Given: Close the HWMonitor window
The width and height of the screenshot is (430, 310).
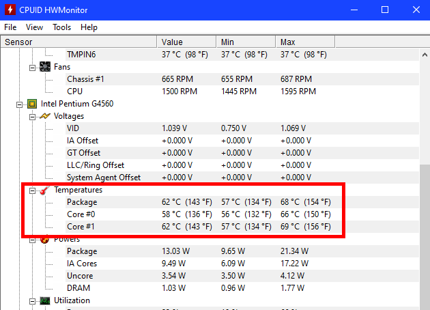Looking at the screenshot, I should [416, 10].
